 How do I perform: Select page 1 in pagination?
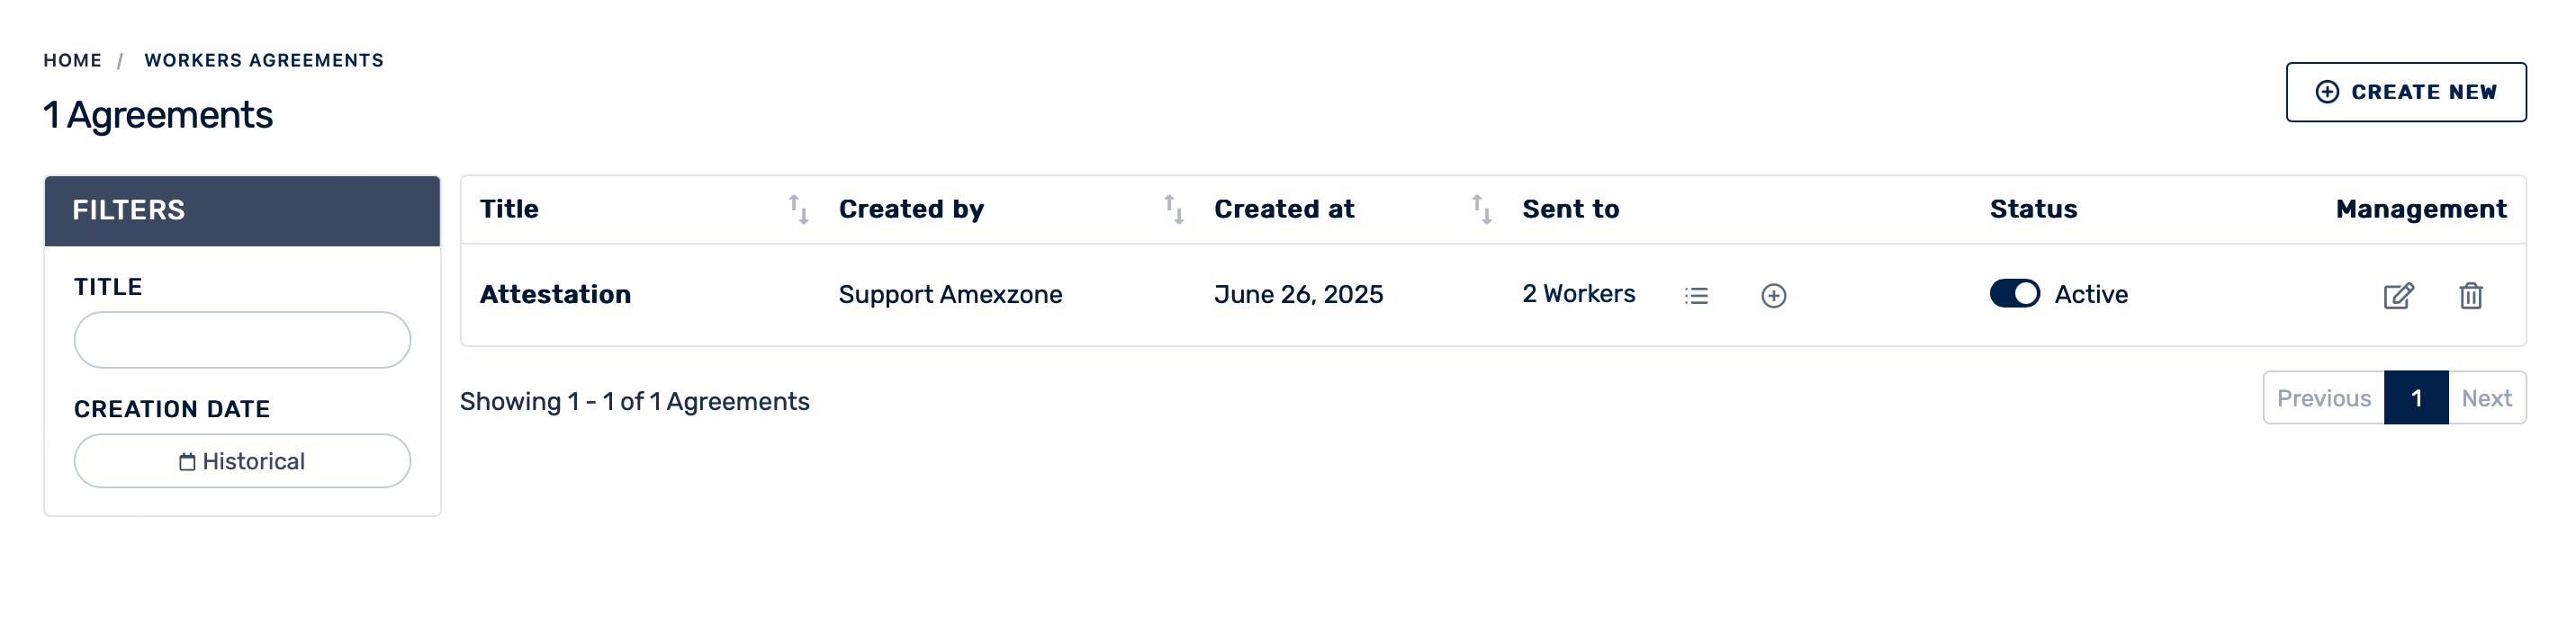point(2416,398)
